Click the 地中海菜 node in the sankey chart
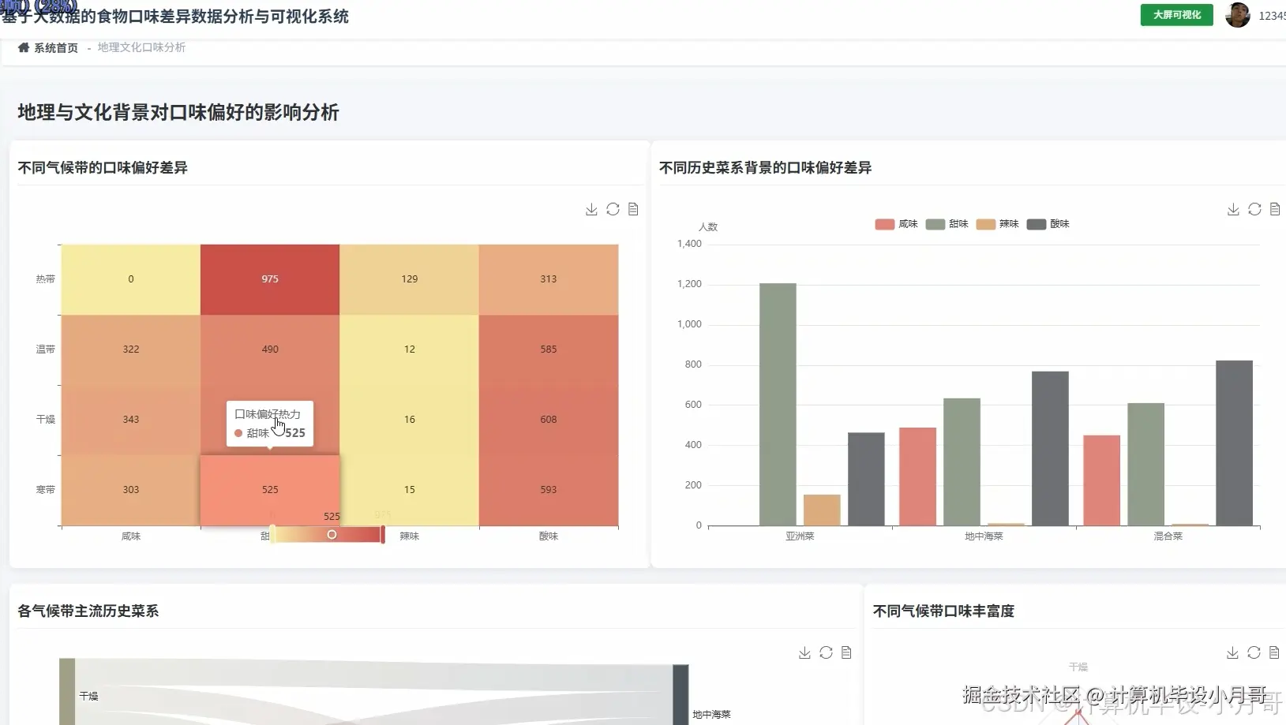The width and height of the screenshot is (1286, 725). pyautogui.click(x=680, y=694)
